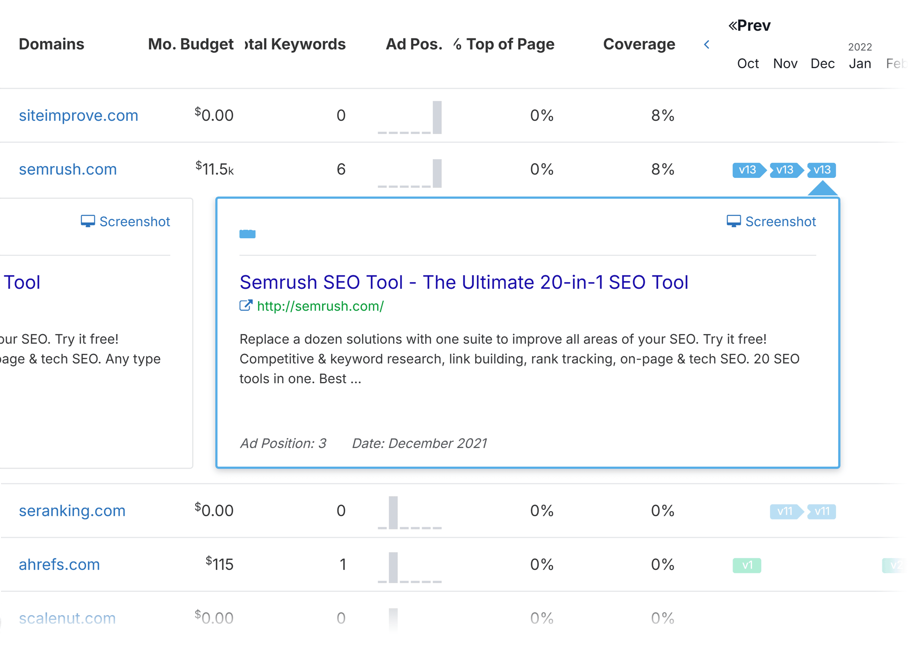Click the monitor icon in the December ad card
Image resolution: width=914 pixels, height=650 pixels.
(x=734, y=221)
